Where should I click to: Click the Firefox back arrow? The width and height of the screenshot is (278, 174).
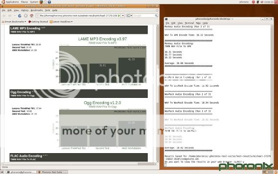[x=4, y=16]
